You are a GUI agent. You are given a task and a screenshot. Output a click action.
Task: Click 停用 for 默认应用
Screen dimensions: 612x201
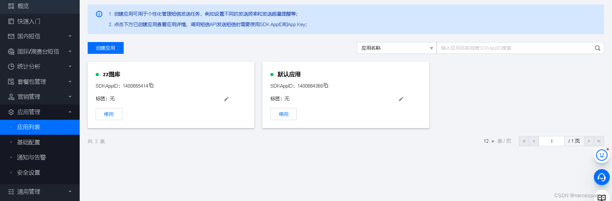283,114
